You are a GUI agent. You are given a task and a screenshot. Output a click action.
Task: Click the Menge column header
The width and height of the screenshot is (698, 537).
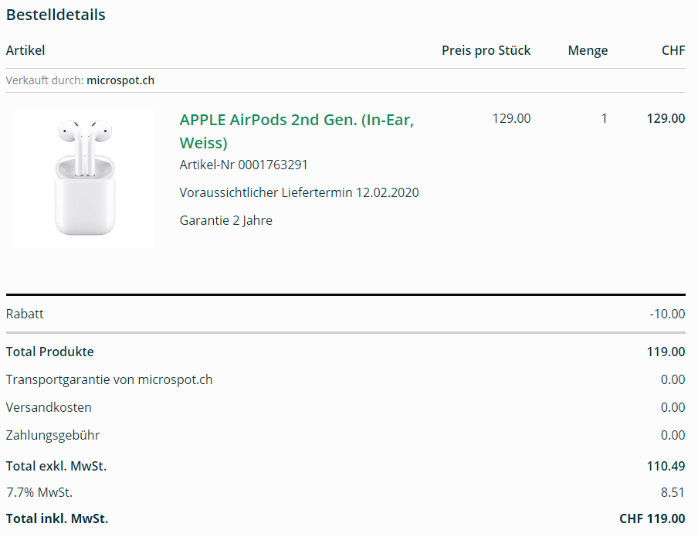(588, 50)
